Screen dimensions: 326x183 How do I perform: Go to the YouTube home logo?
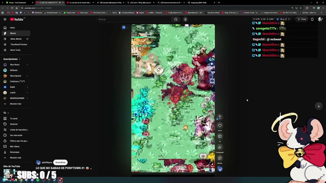click(17, 19)
